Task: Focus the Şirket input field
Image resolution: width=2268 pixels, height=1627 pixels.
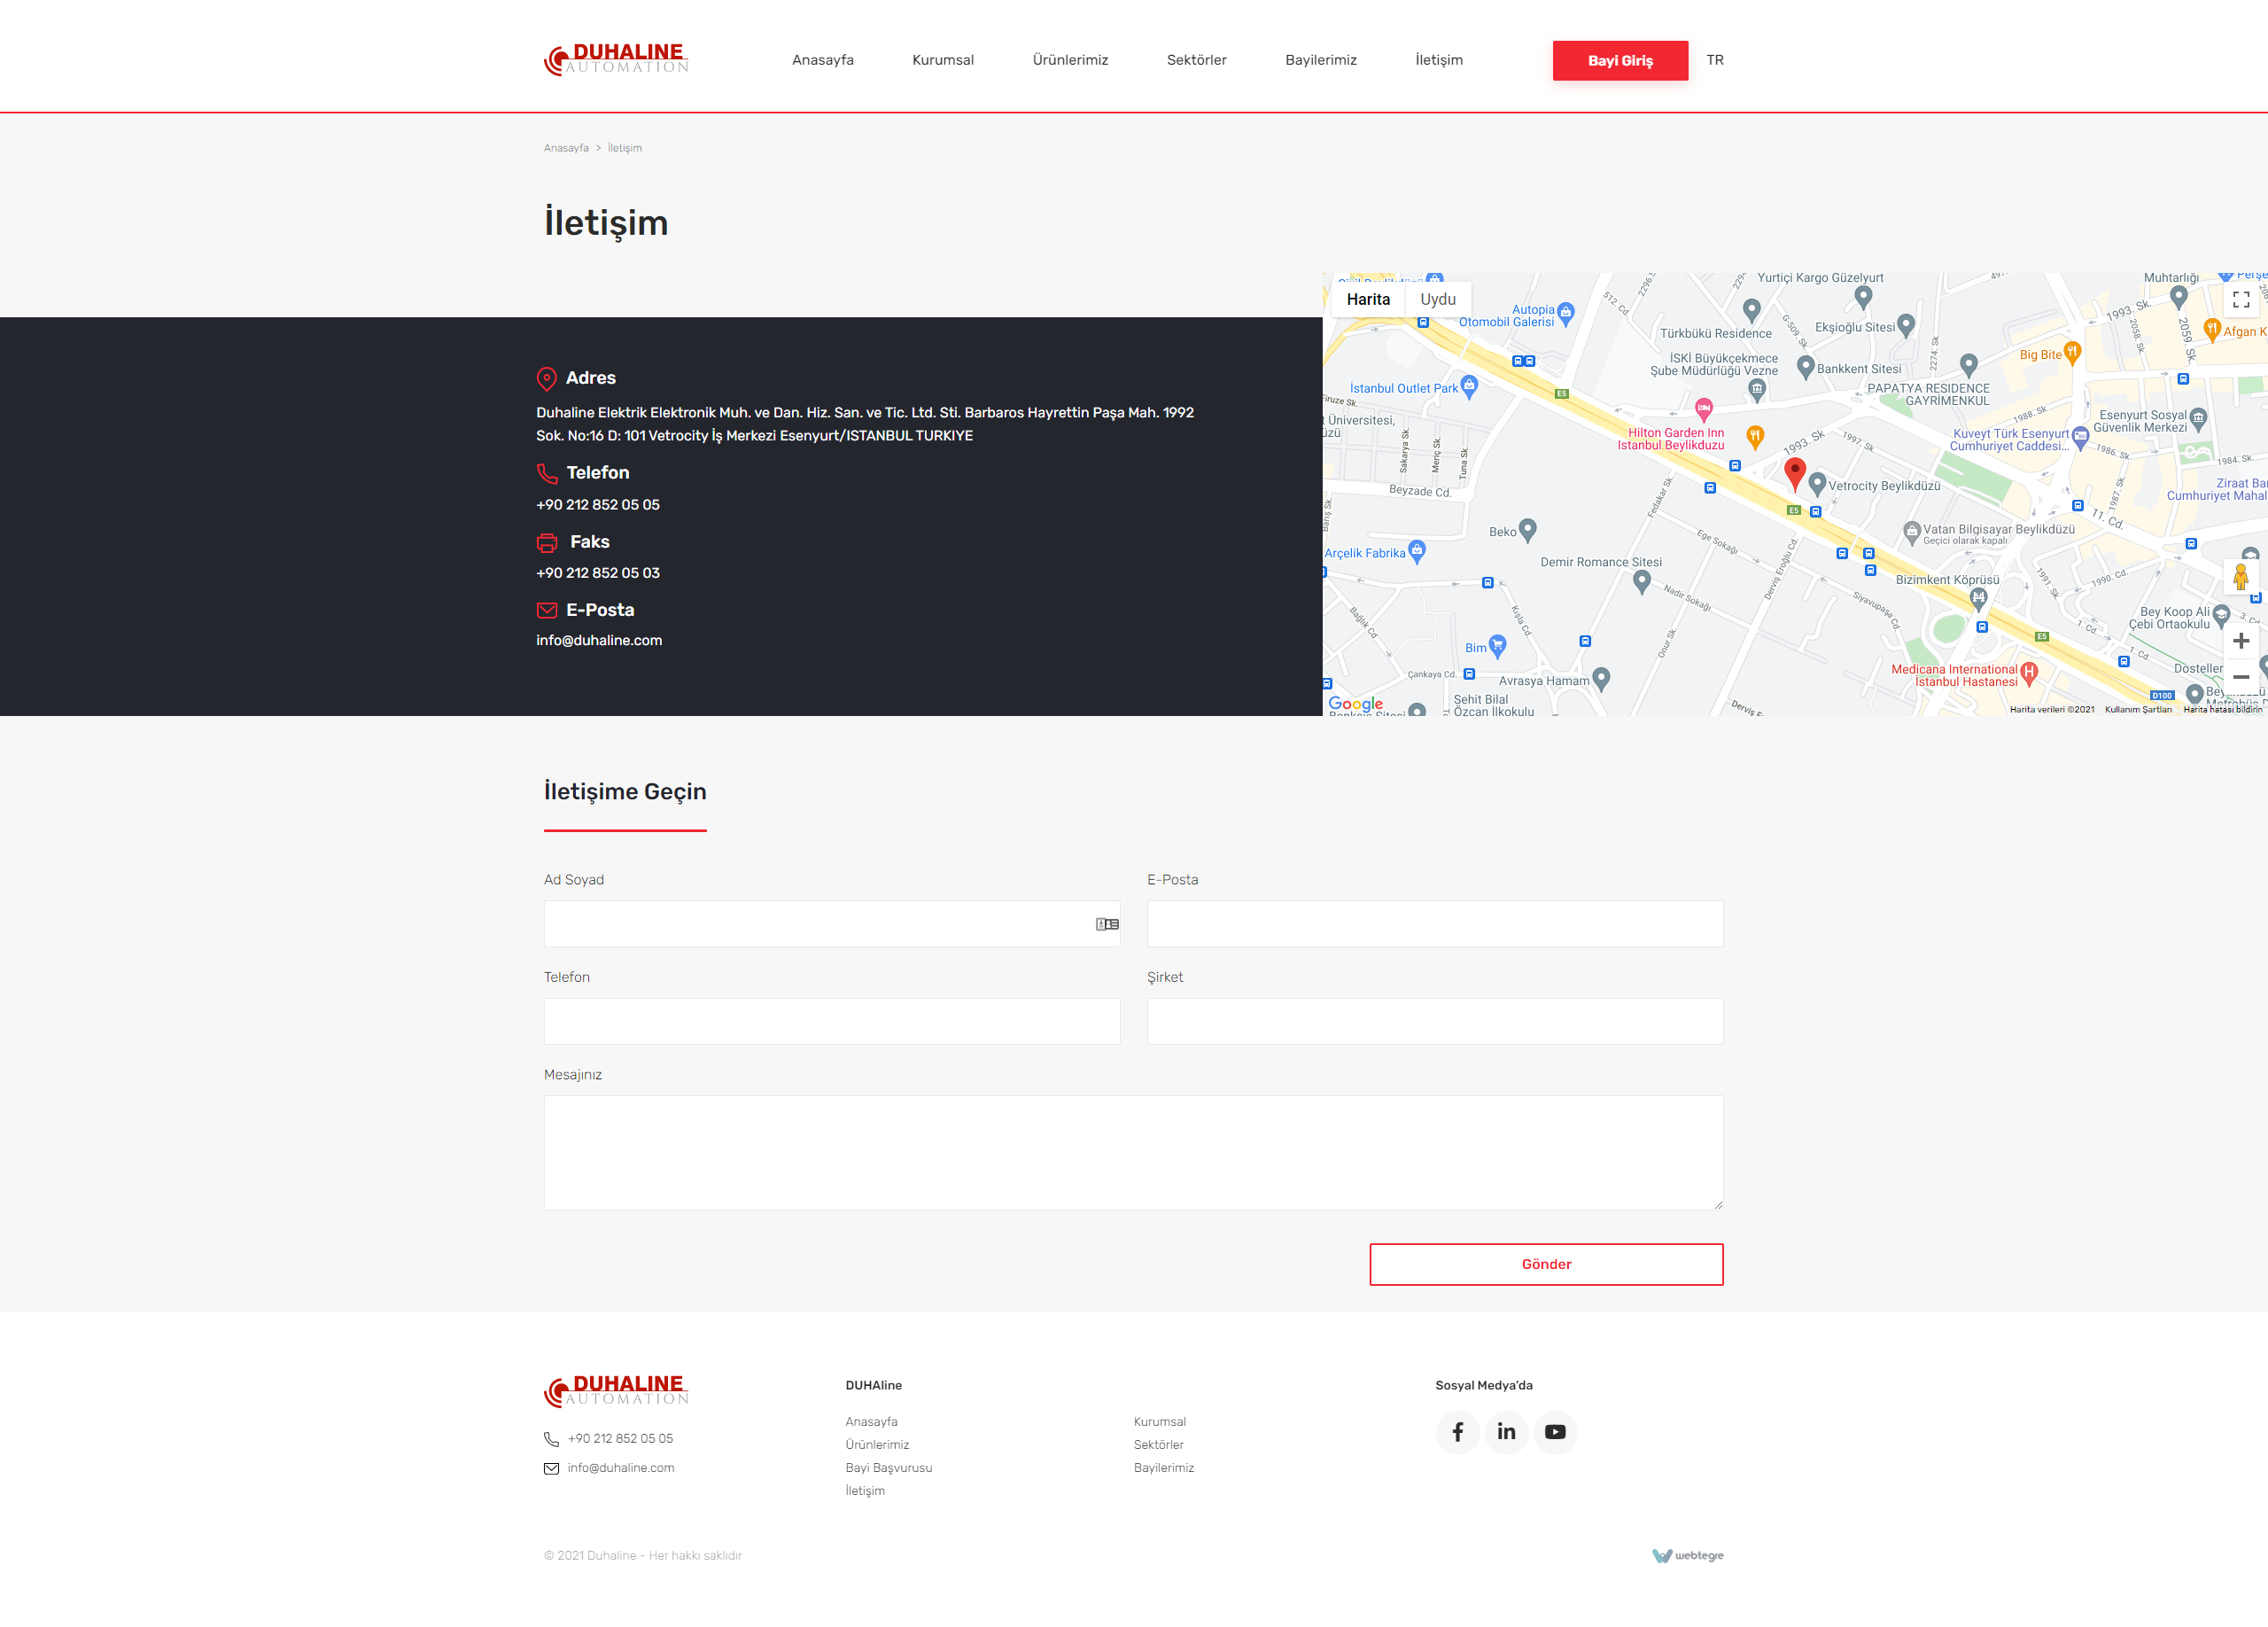Action: tap(1435, 1021)
